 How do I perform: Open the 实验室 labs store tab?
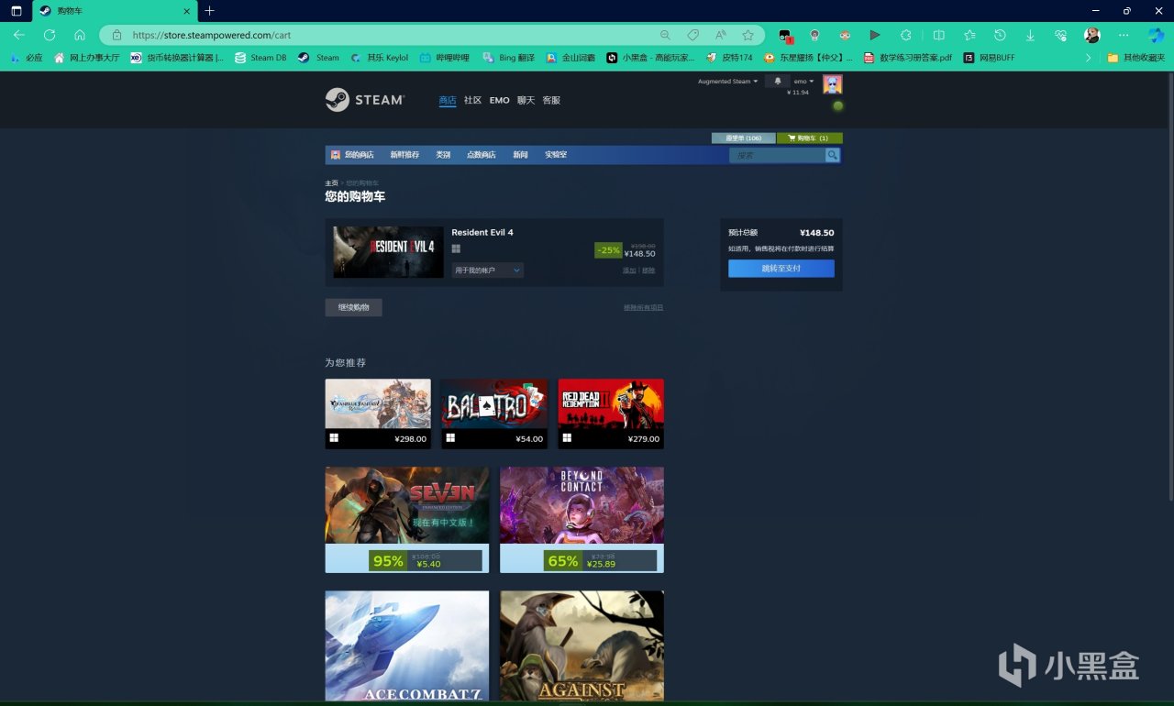(556, 155)
